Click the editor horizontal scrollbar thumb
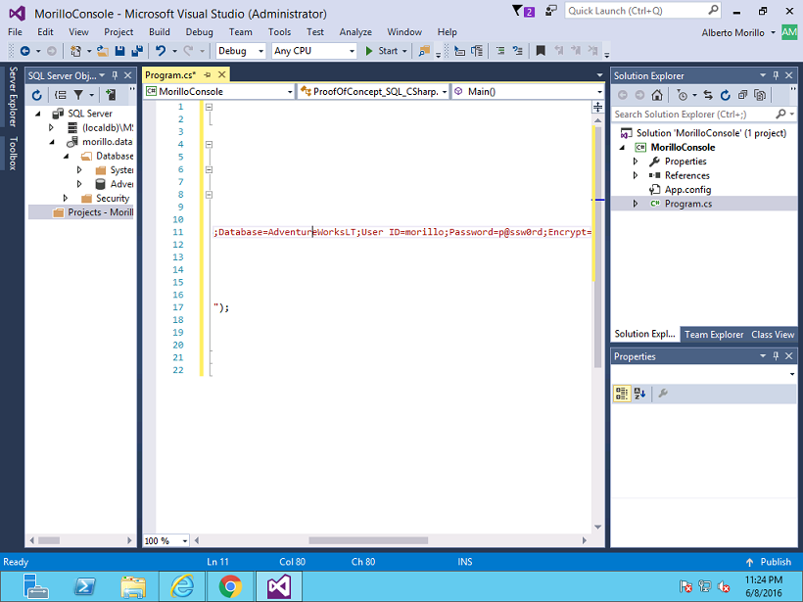803x602 pixels. [x=368, y=540]
